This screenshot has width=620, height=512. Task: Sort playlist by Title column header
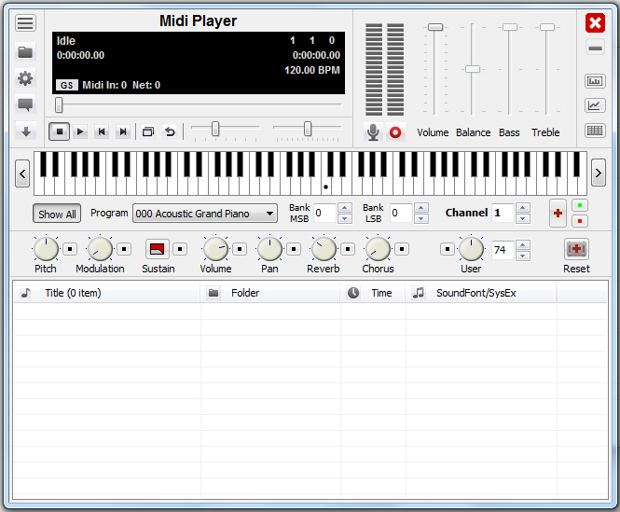107,293
